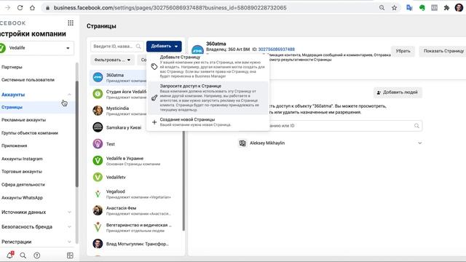Open the Google Translate extension icon
The height and width of the screenshot is (262, 466).
409,8
